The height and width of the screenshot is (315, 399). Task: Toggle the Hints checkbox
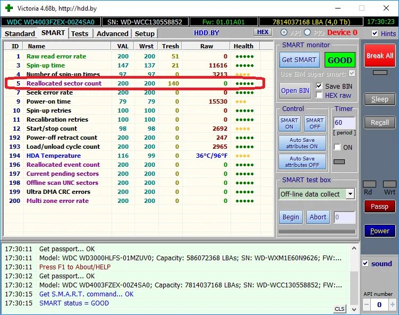pyautogui.click(x=375, y=33)
